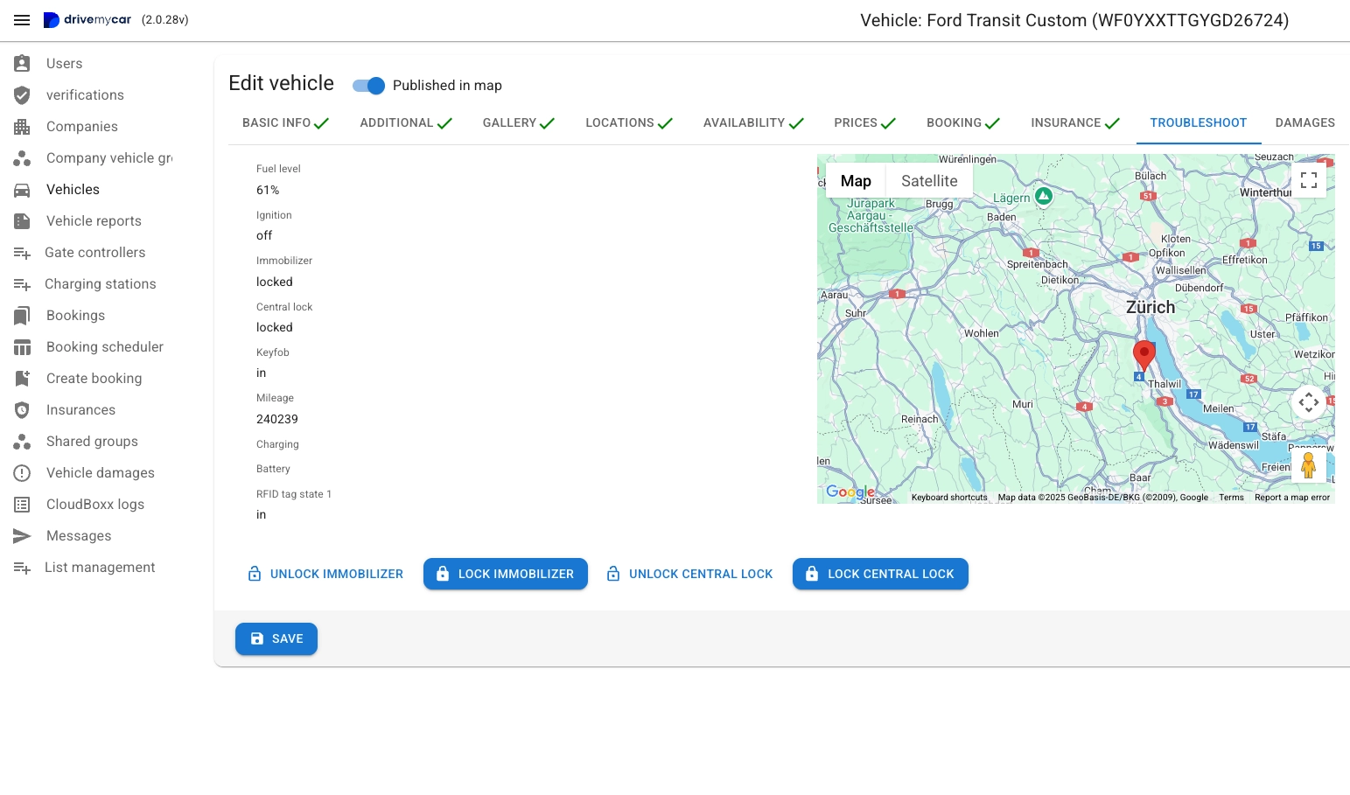The image size is (1350, 795).
Task: Select the Map view type
Action: (855, 181)
